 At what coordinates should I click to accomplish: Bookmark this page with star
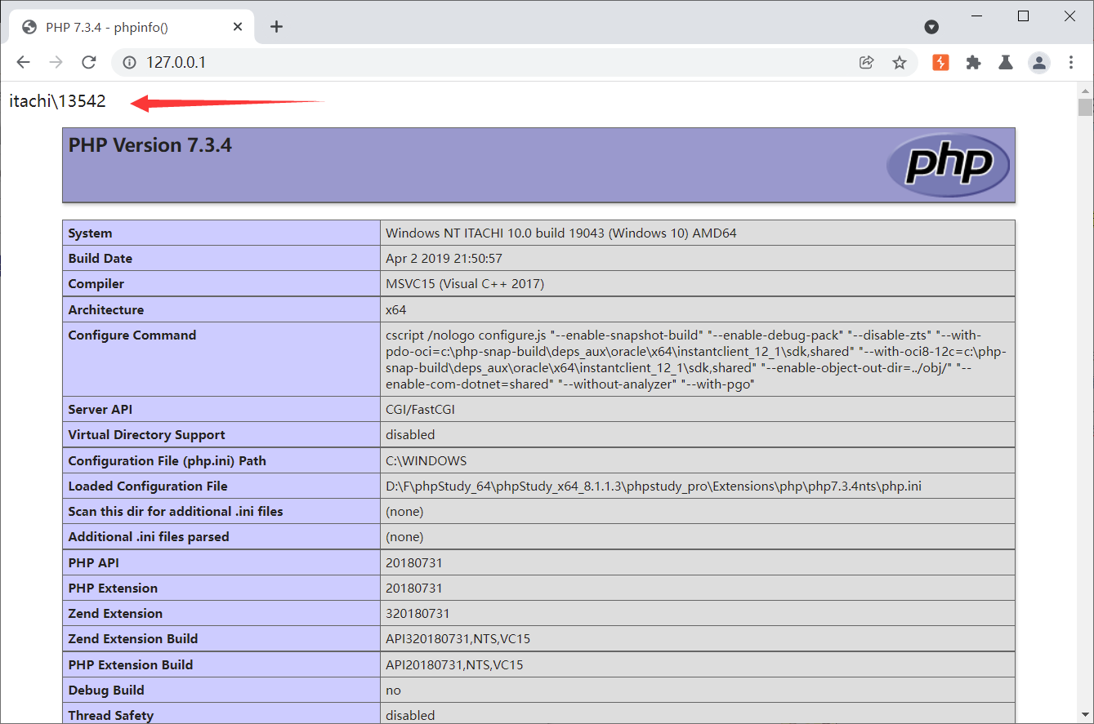pos(900,62)
